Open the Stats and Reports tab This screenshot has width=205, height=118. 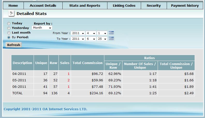[85, 6]
